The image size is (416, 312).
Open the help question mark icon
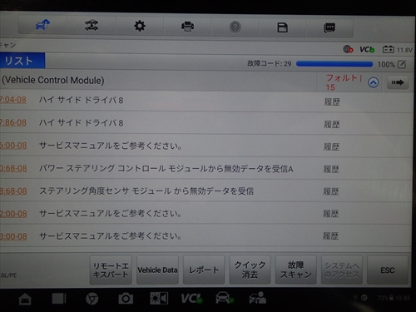click(x=235, y=27)
